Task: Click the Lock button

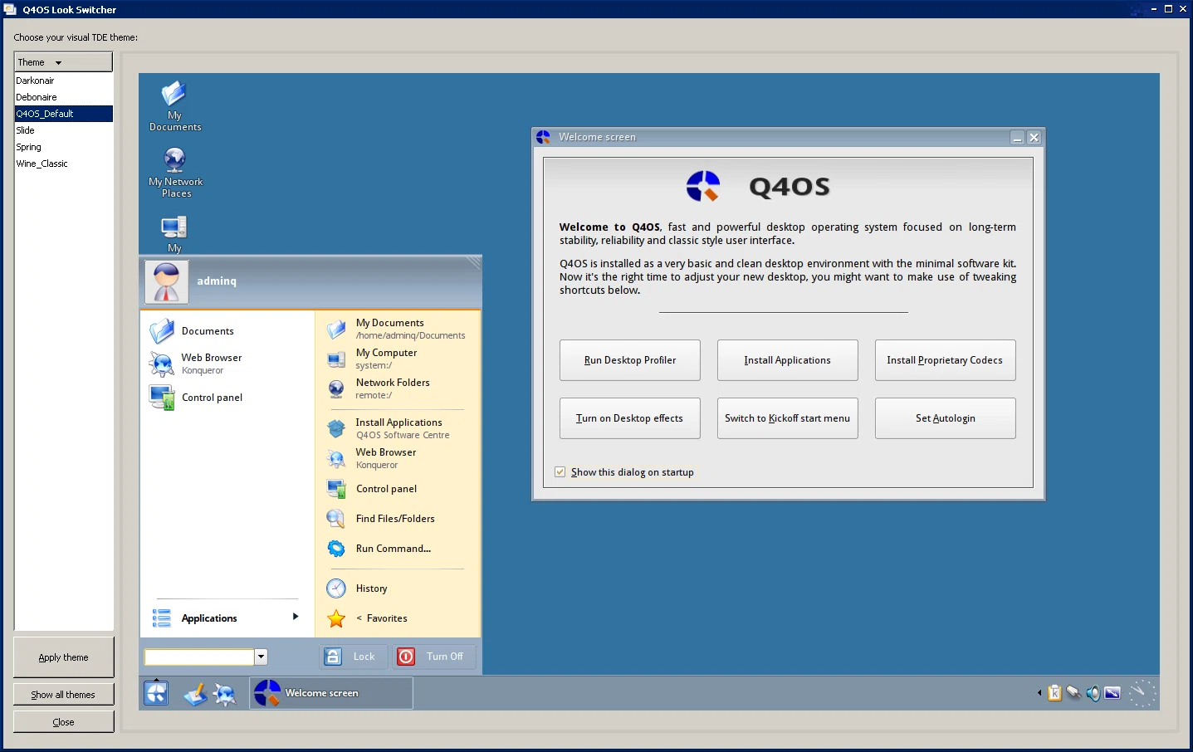Action: pos(354,657)
